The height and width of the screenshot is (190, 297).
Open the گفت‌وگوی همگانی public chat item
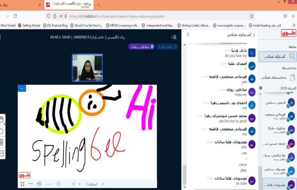277,57
